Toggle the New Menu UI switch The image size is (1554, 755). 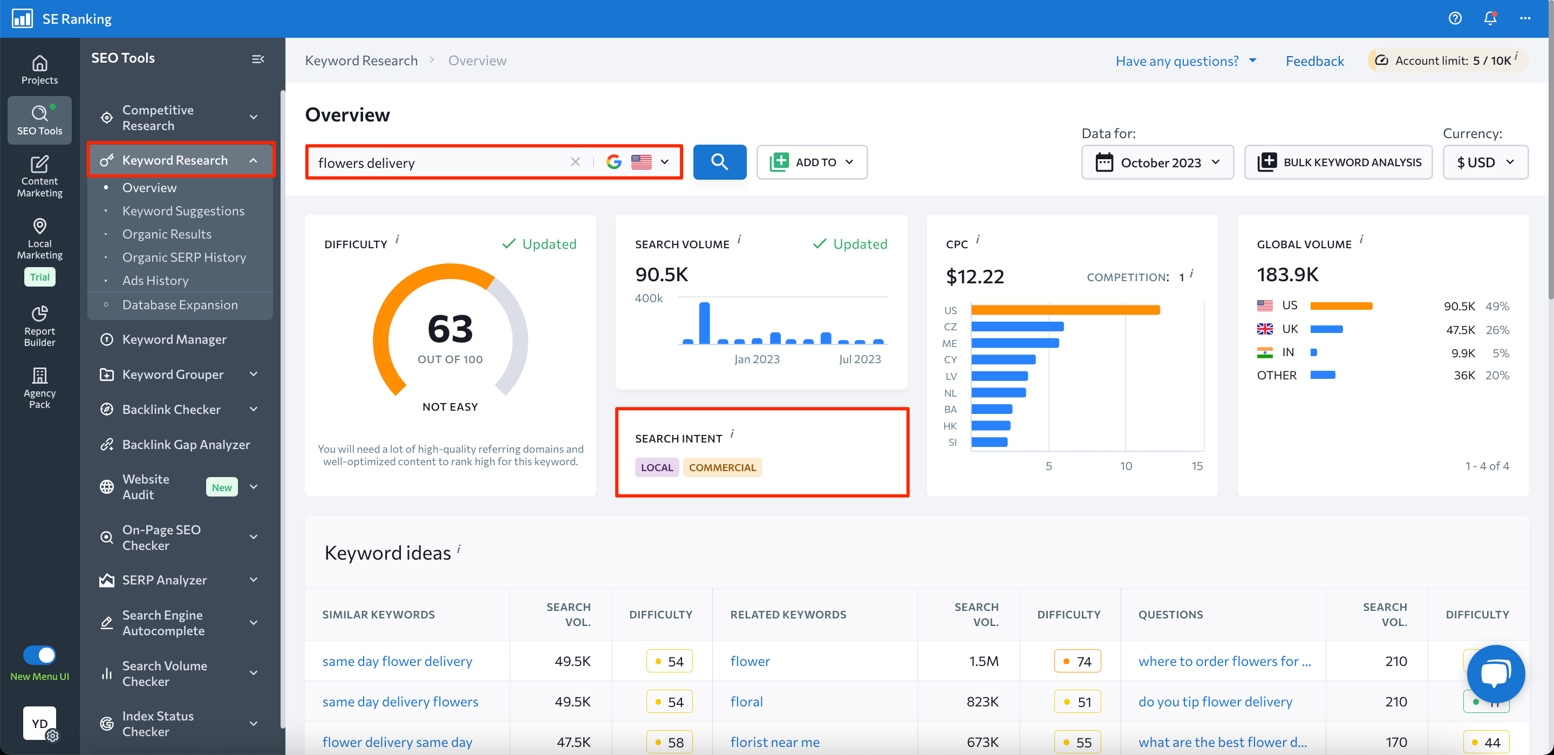pos(40,655)
